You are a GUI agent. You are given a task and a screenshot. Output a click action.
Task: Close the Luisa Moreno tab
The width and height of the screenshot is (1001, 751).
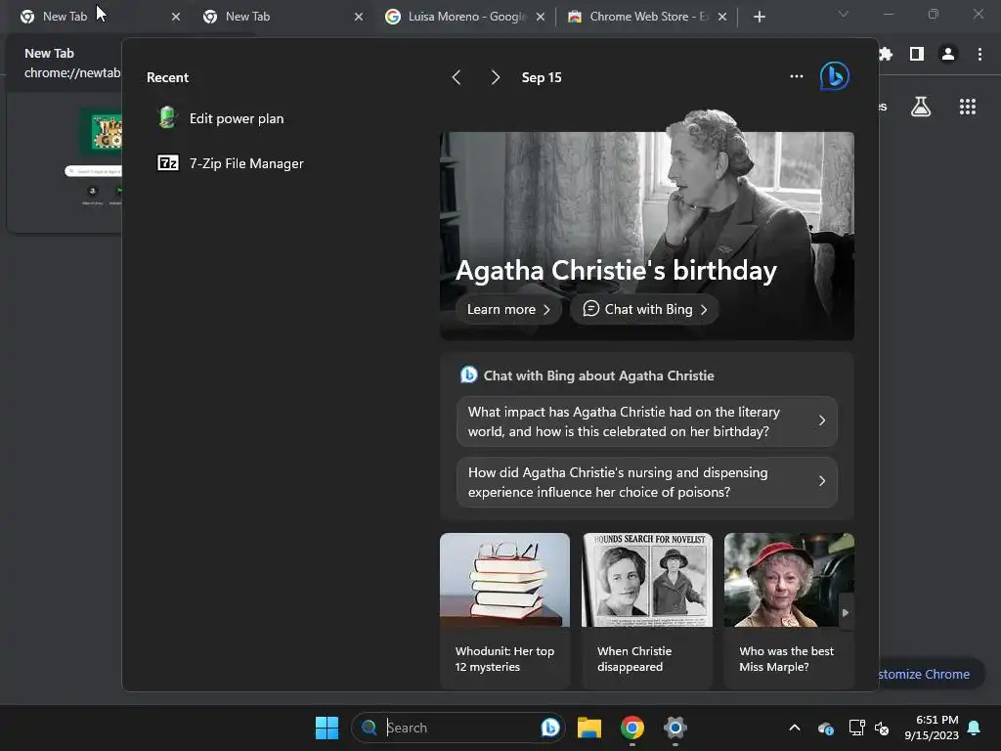(540, 17)
